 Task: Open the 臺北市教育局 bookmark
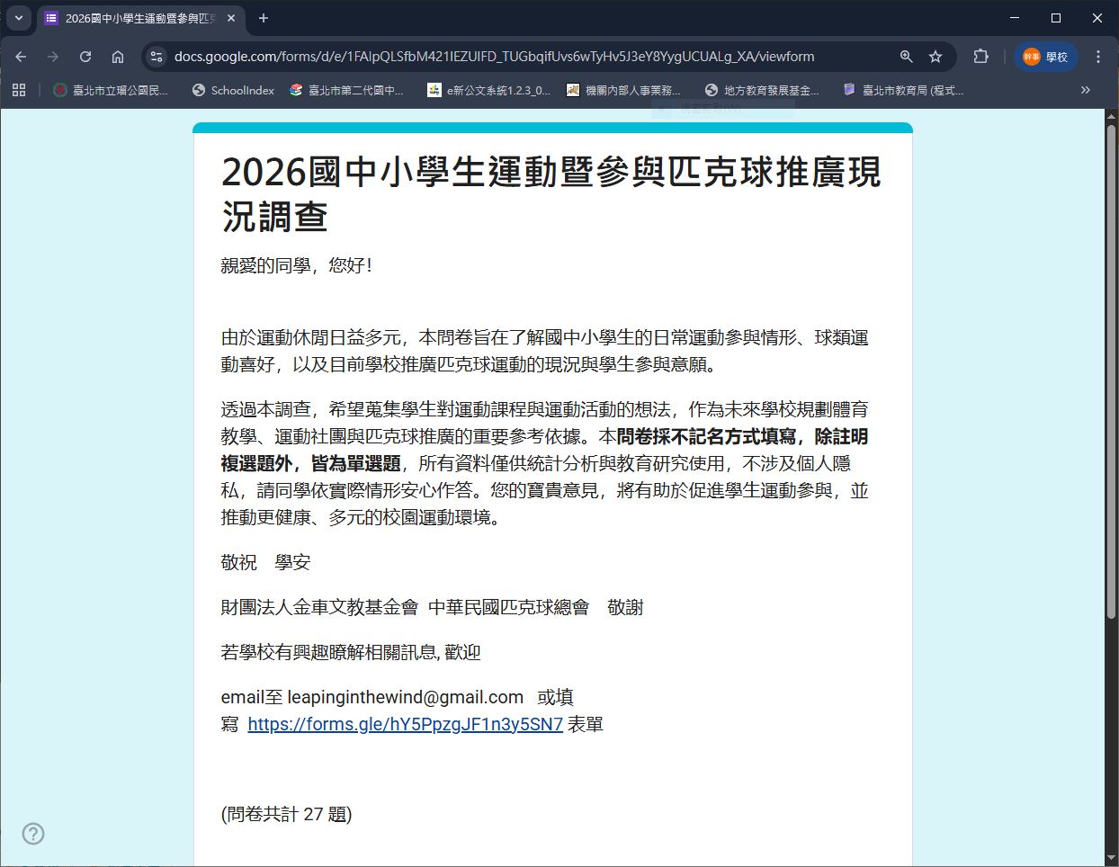(903, 90)
